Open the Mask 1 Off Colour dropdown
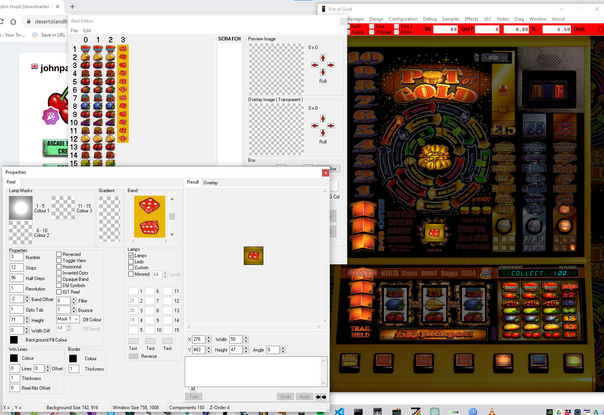Viewport: 604px width, 415px height. click(x=76, y=319)
